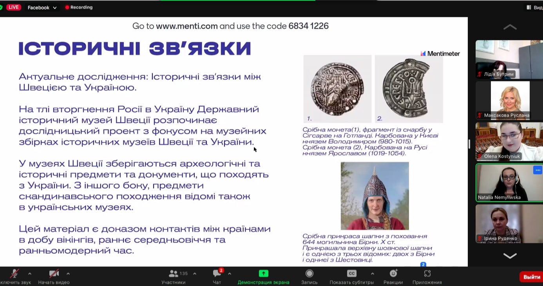Expand the caret next to Участники

pos(195,273)
